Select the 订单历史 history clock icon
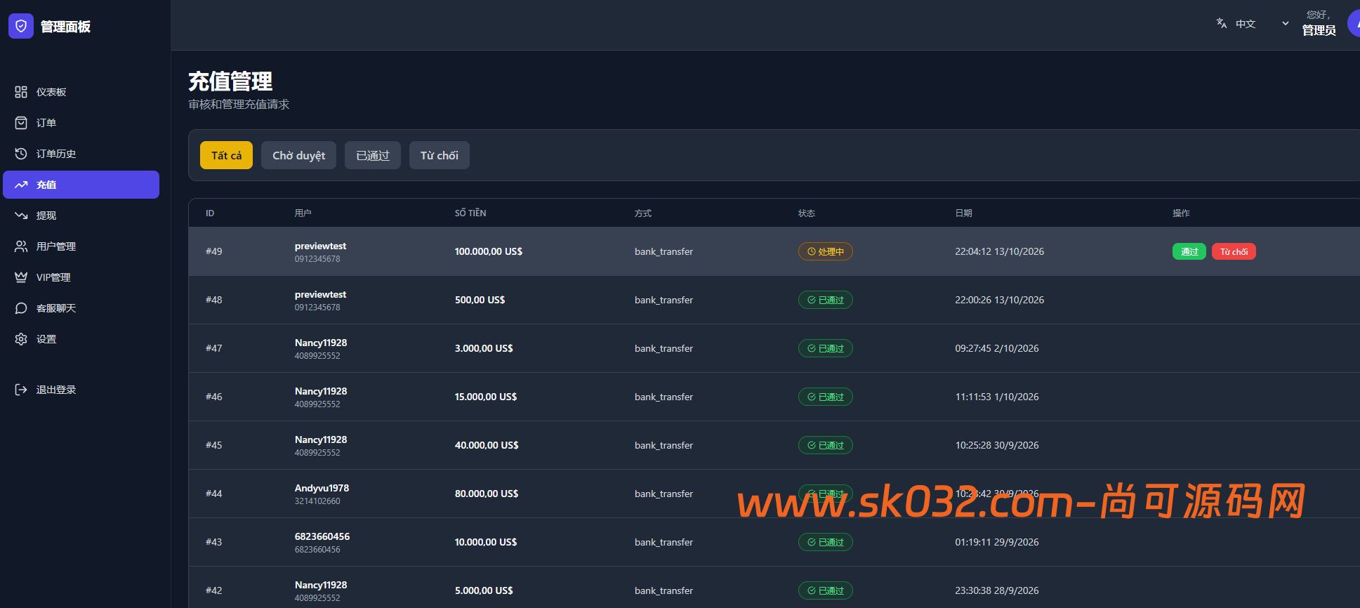The width and height of the screenshot is (1360, 608). [x=21, y=154]
